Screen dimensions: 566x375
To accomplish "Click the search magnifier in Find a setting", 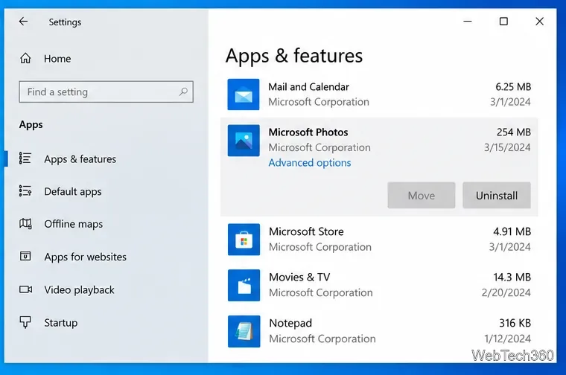I will [183, 92].
